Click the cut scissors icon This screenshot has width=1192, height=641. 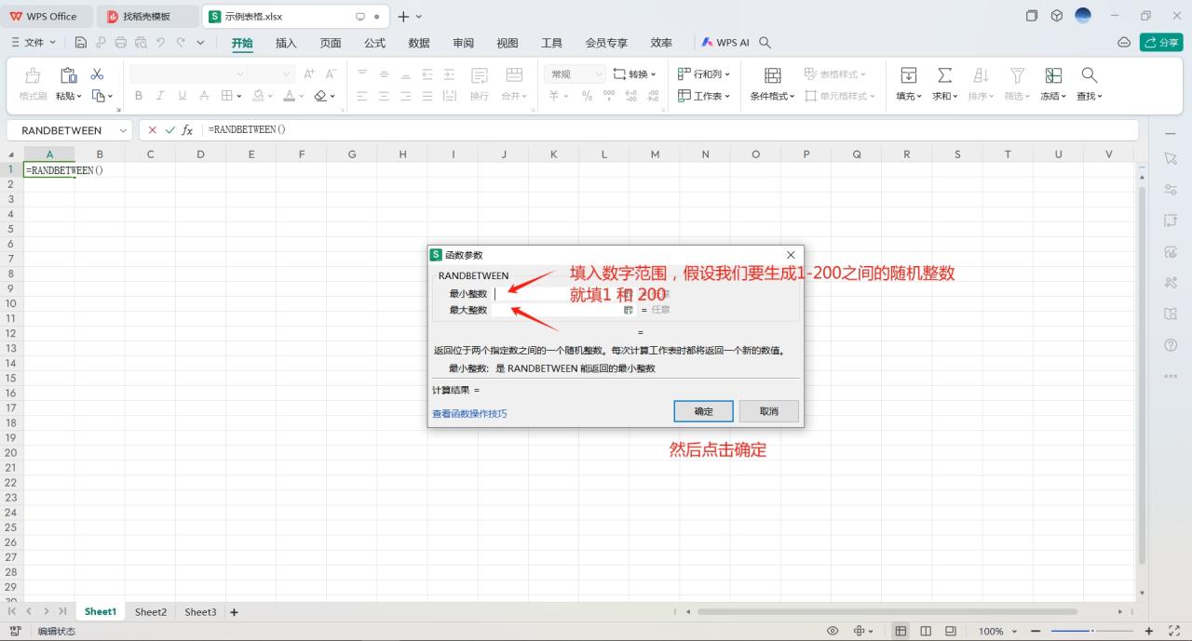click(x=97, y=74)
